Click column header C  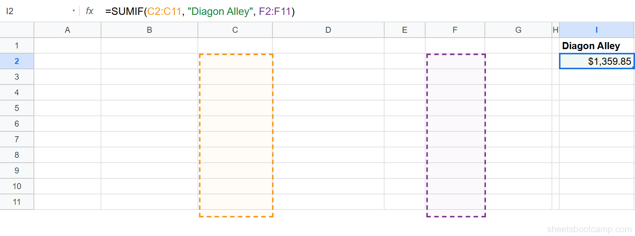[x=235, y=30]
